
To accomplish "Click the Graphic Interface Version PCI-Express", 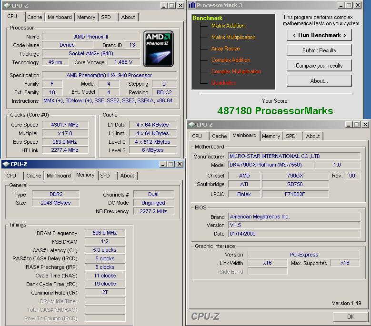I will tap(304, 255).
